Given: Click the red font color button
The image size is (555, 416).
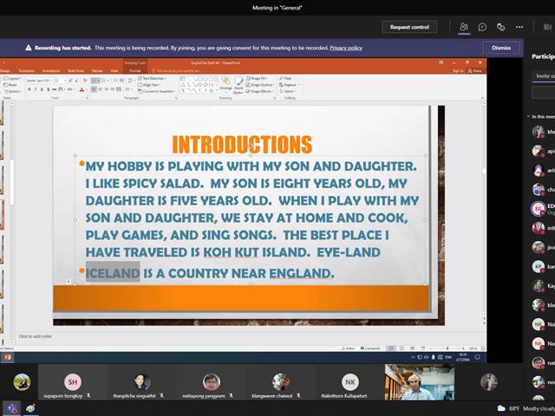Looking at the screenshot, I should point(82,89).
